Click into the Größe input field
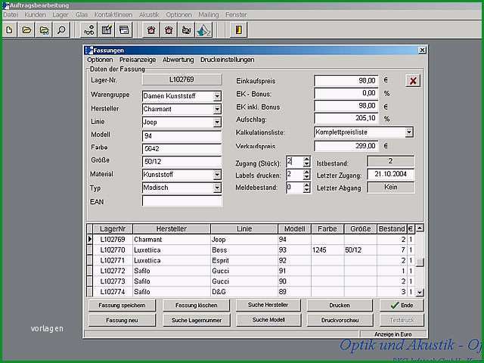484x363 pixels. [181, 161]
